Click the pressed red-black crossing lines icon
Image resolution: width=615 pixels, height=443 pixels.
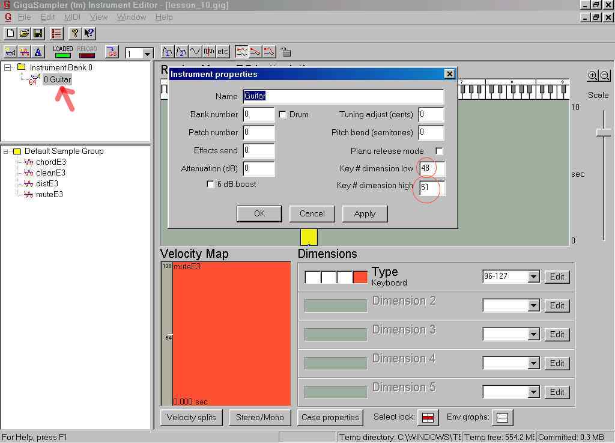tap(241, 52)
